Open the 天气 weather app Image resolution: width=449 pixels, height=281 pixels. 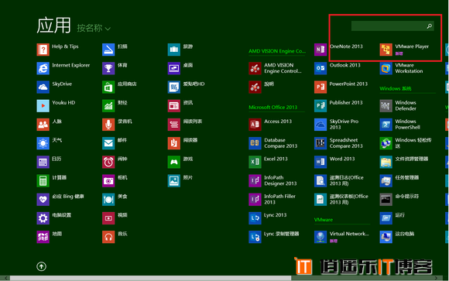(x=50, y=143)
